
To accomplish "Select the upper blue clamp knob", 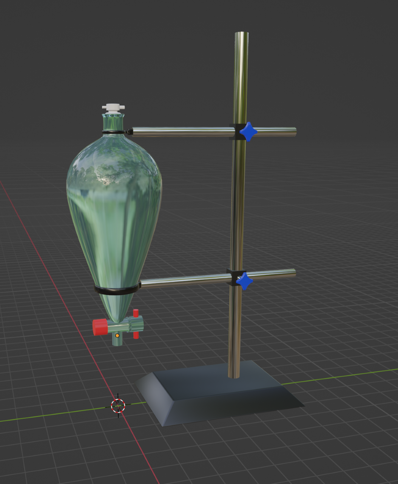I will coord(249,132).
